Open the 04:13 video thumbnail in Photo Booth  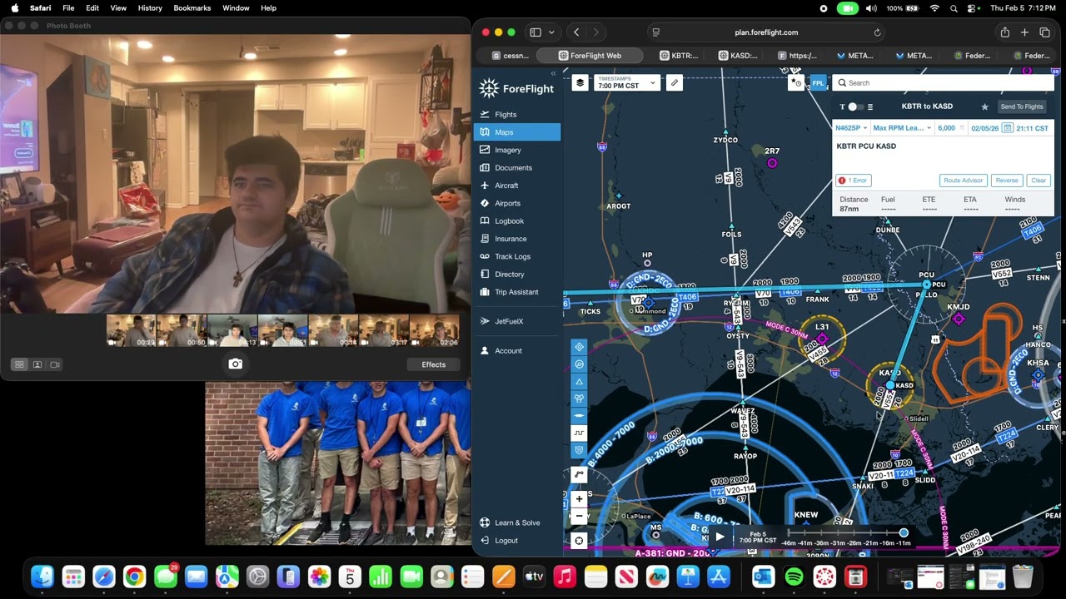point(232,330)
